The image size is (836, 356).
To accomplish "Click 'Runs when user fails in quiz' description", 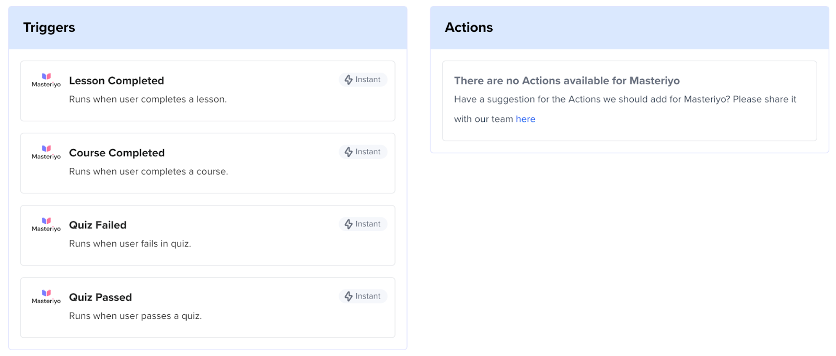I will click(130, 244).
